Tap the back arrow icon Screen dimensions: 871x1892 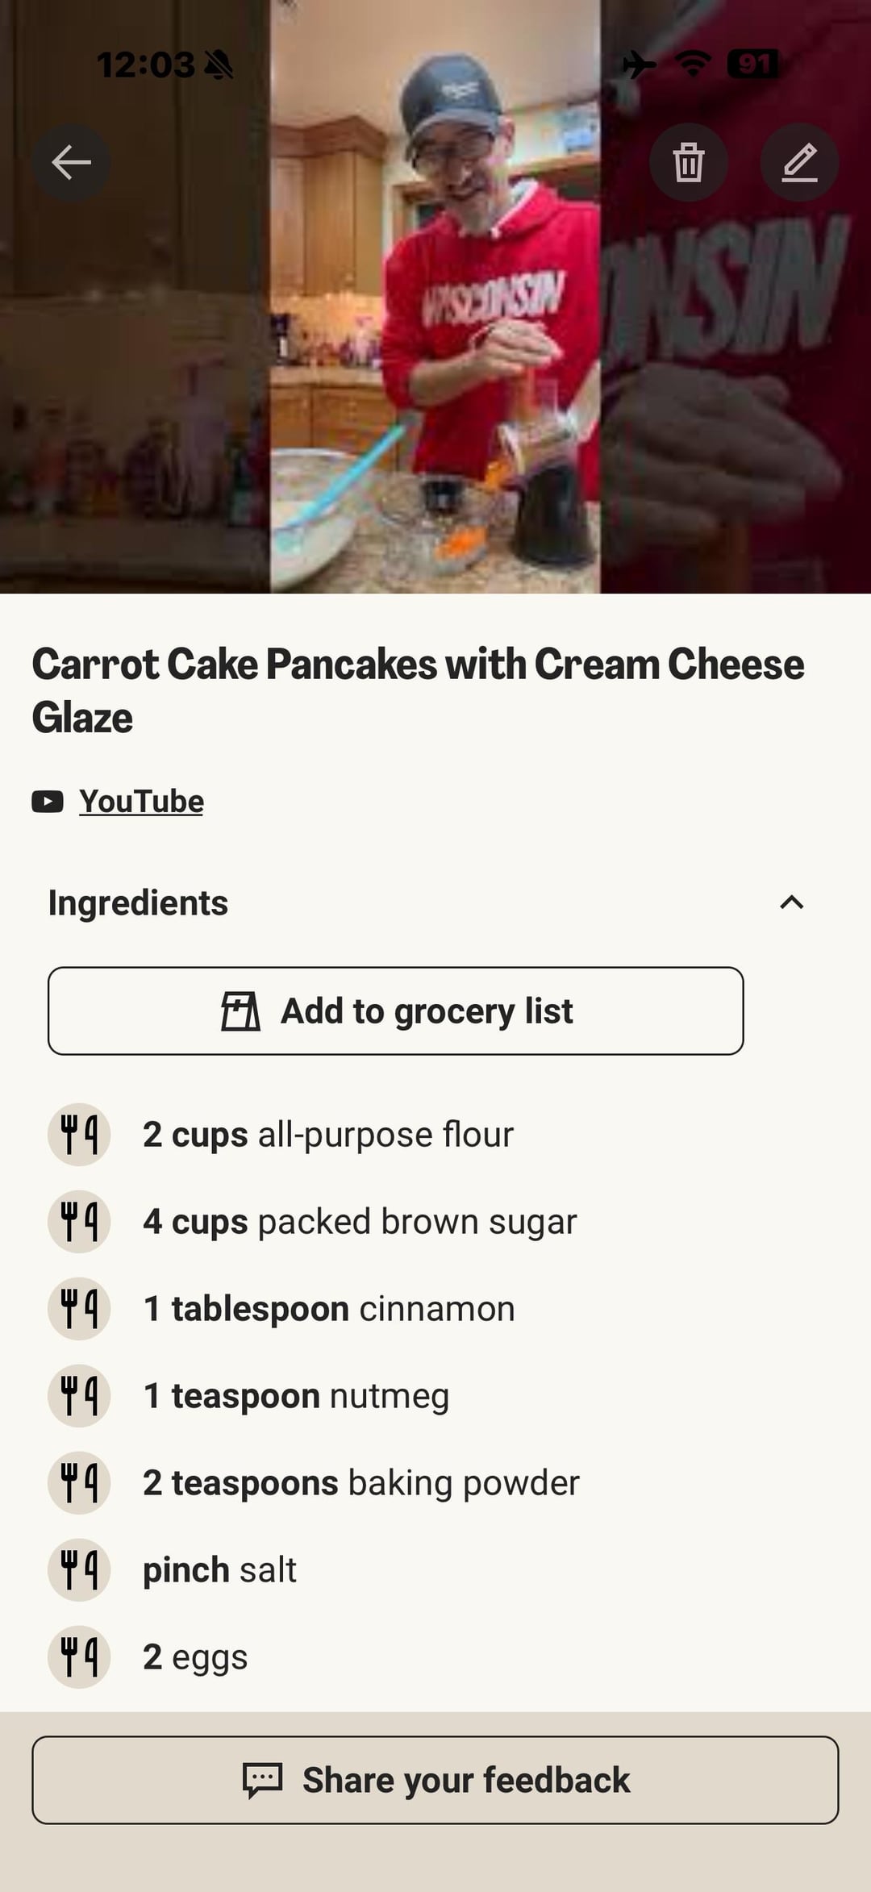[71, 163]
